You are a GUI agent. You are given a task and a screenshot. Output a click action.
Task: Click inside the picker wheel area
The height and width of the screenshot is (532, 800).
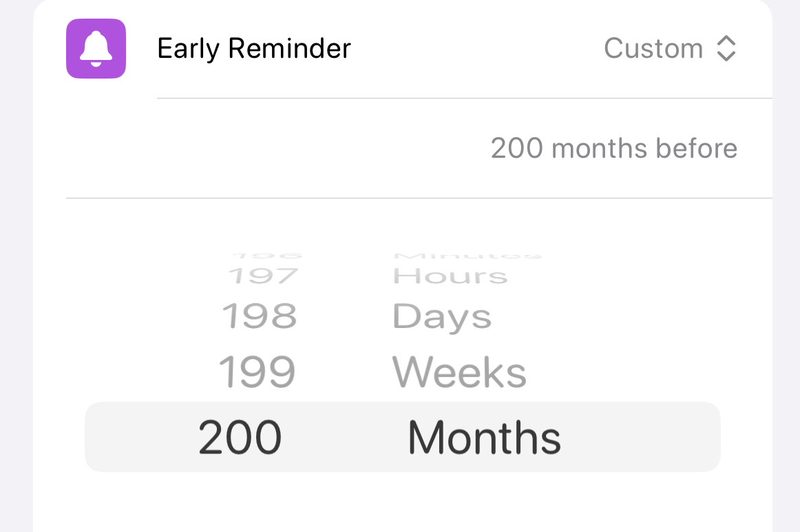click(401, 358)
